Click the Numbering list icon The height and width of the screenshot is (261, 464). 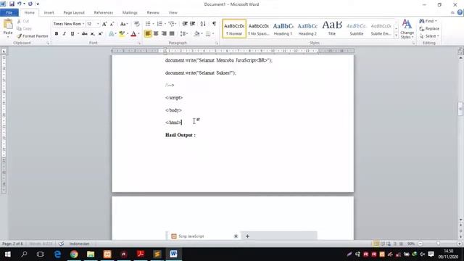(x=159, y=24)
